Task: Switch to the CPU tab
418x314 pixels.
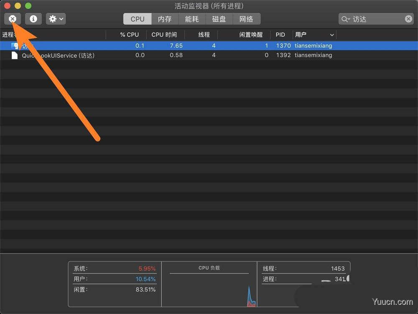Action: [137, 19]
